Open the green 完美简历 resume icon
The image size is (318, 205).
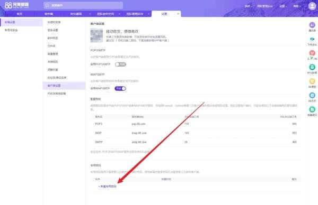[x=312, y=109]
